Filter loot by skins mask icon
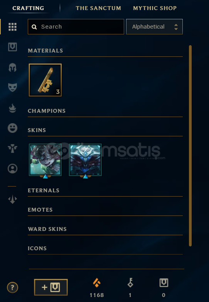 coord(12,87)
